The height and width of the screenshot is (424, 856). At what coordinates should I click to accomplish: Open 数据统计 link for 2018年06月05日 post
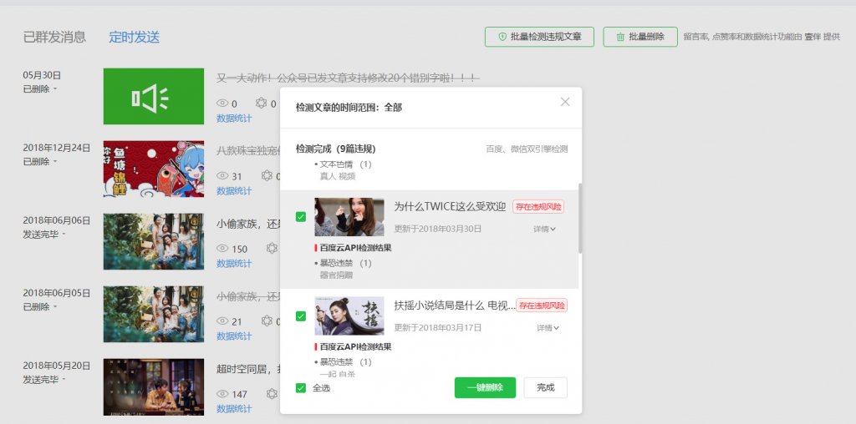(x=234, y=336)
